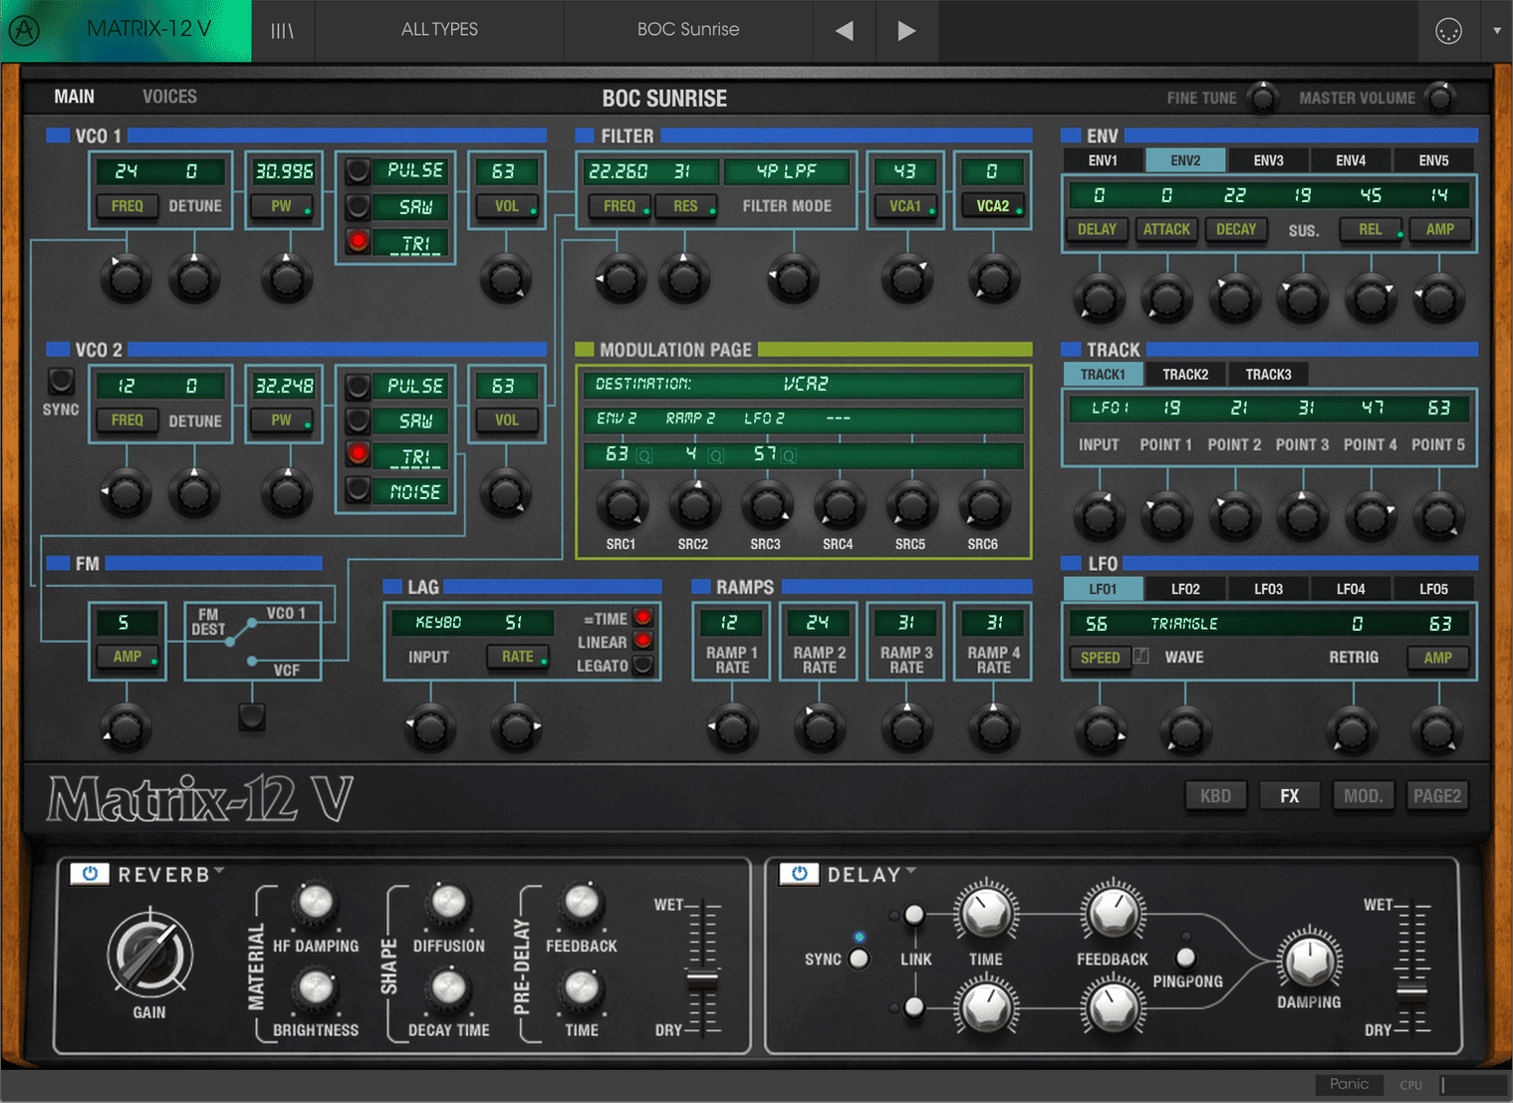The height and width of the screenshot is (1103, 1513).
Task: Click the previous preset arrow
Action: 844,30
